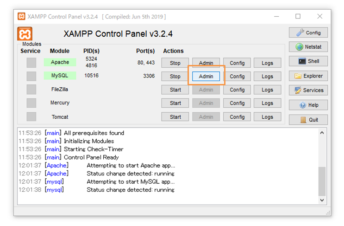The height and width of the screenshot is (226, 344).
Task: Stop the Apache module
Action: click(175, 63)
